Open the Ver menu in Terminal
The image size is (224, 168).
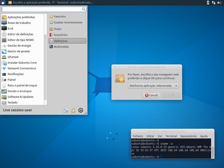point(160,136)
